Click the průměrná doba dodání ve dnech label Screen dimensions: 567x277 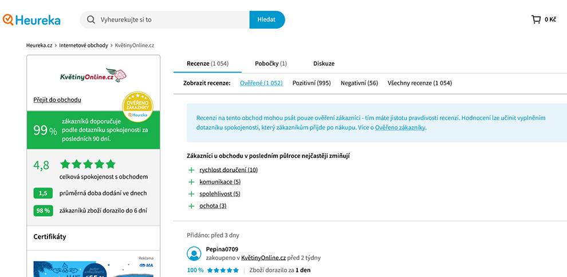pyautogui.click(x=103, y=193)
